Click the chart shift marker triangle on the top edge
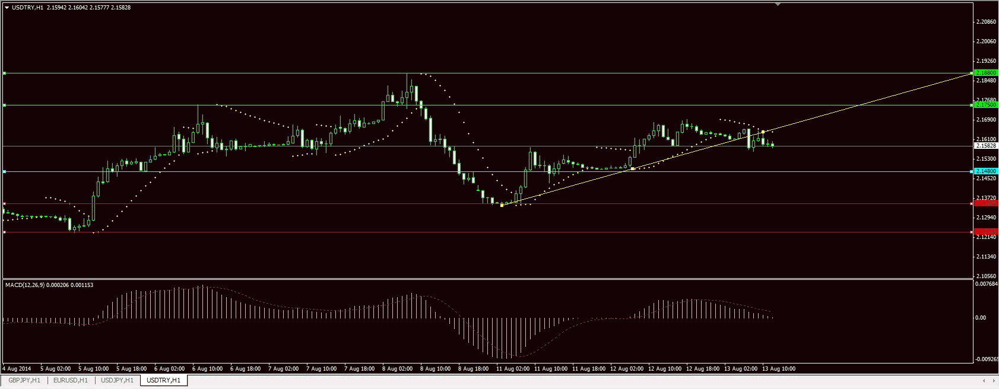The image size is (999, 389). (x=778, y=4)
